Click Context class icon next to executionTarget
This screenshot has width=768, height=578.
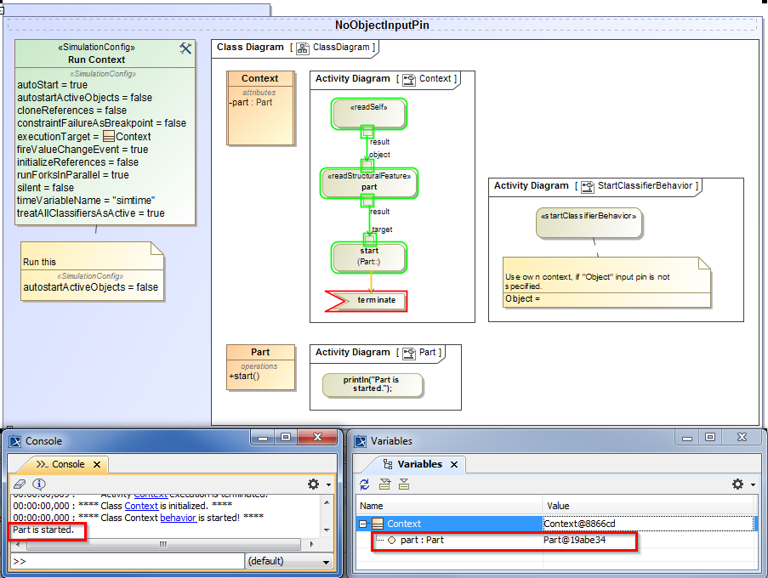coord(109,137)
